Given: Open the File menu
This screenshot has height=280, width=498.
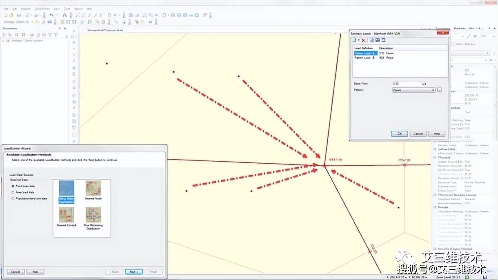Looking at the screenshot, I should coord(6,9).
